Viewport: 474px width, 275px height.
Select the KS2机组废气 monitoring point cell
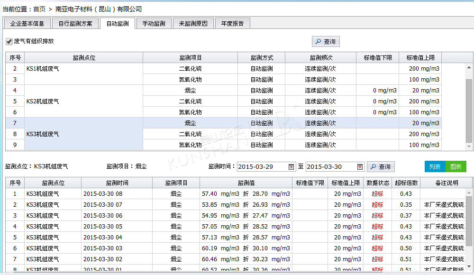[84, 101]
